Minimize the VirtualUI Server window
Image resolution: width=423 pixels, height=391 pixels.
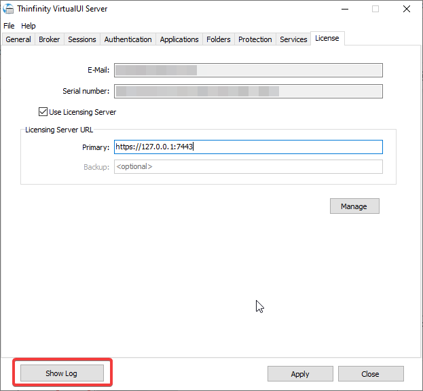pos(345,10)
